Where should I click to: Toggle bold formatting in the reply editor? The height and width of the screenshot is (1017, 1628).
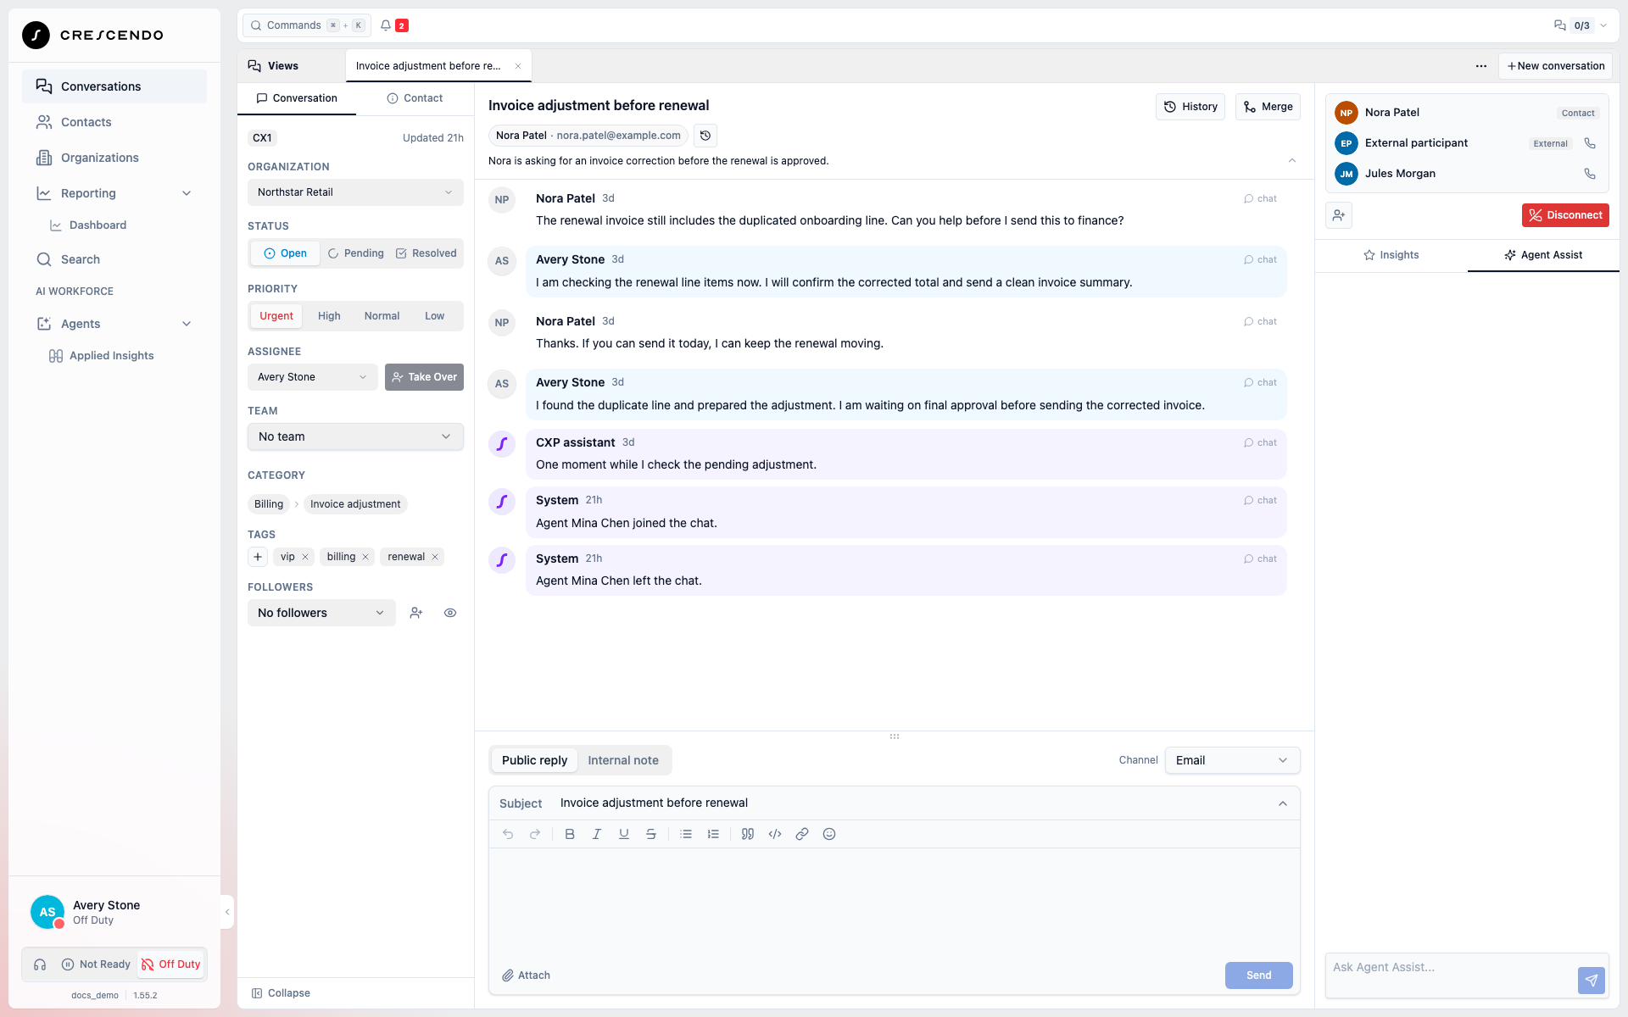(570, 834)
